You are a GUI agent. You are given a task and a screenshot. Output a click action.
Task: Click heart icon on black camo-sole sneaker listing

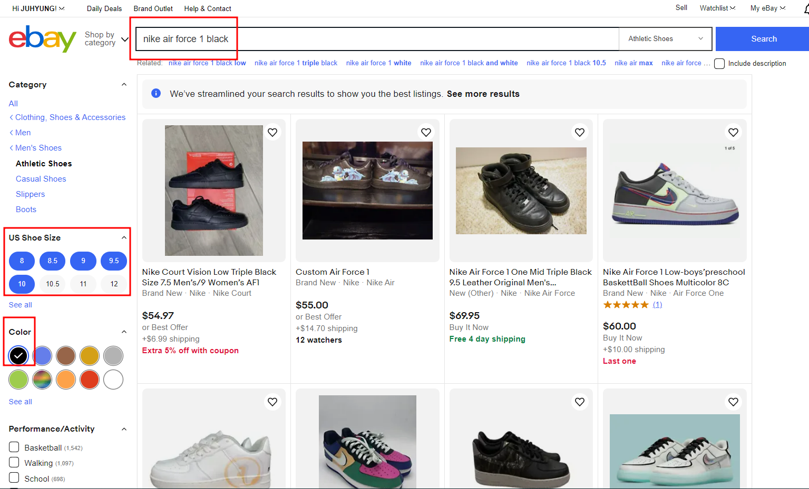[x=580, y=402]
